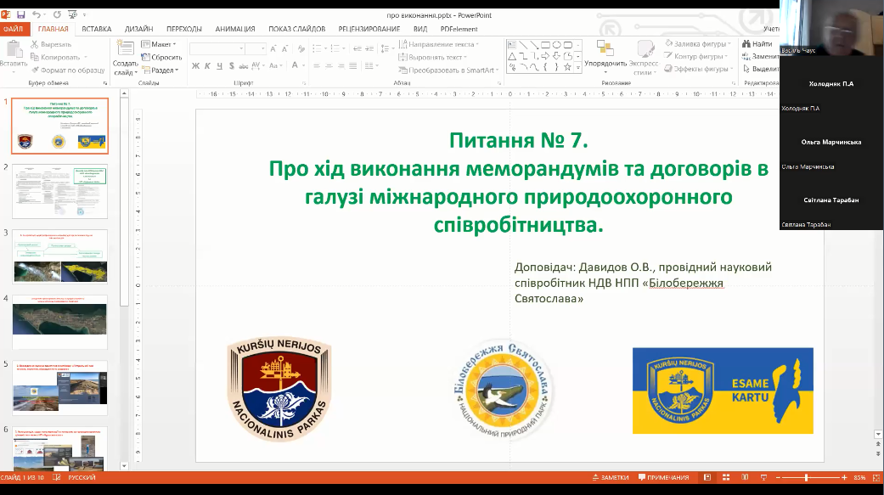
Task: Decrease font size with the smaller A icon
Action: pyautogui.click(x=286, y=49)
